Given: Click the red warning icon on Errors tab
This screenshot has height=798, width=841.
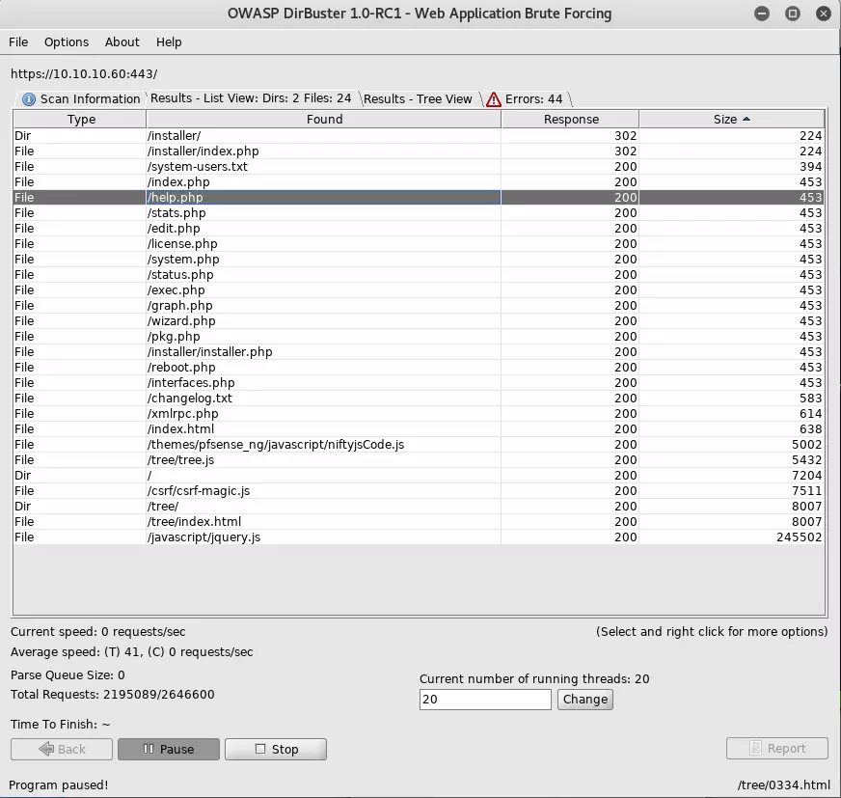Looking at the screenshot, I should (494, 99).
